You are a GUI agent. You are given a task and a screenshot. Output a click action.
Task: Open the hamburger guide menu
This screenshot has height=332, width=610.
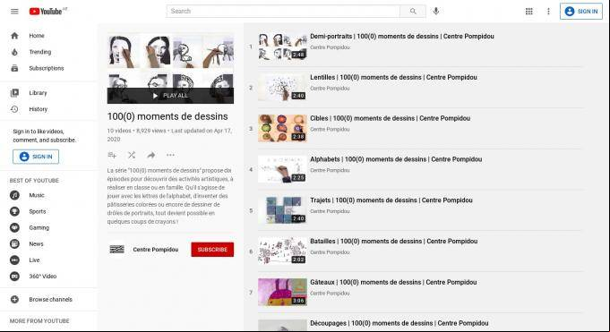[14, 12]
